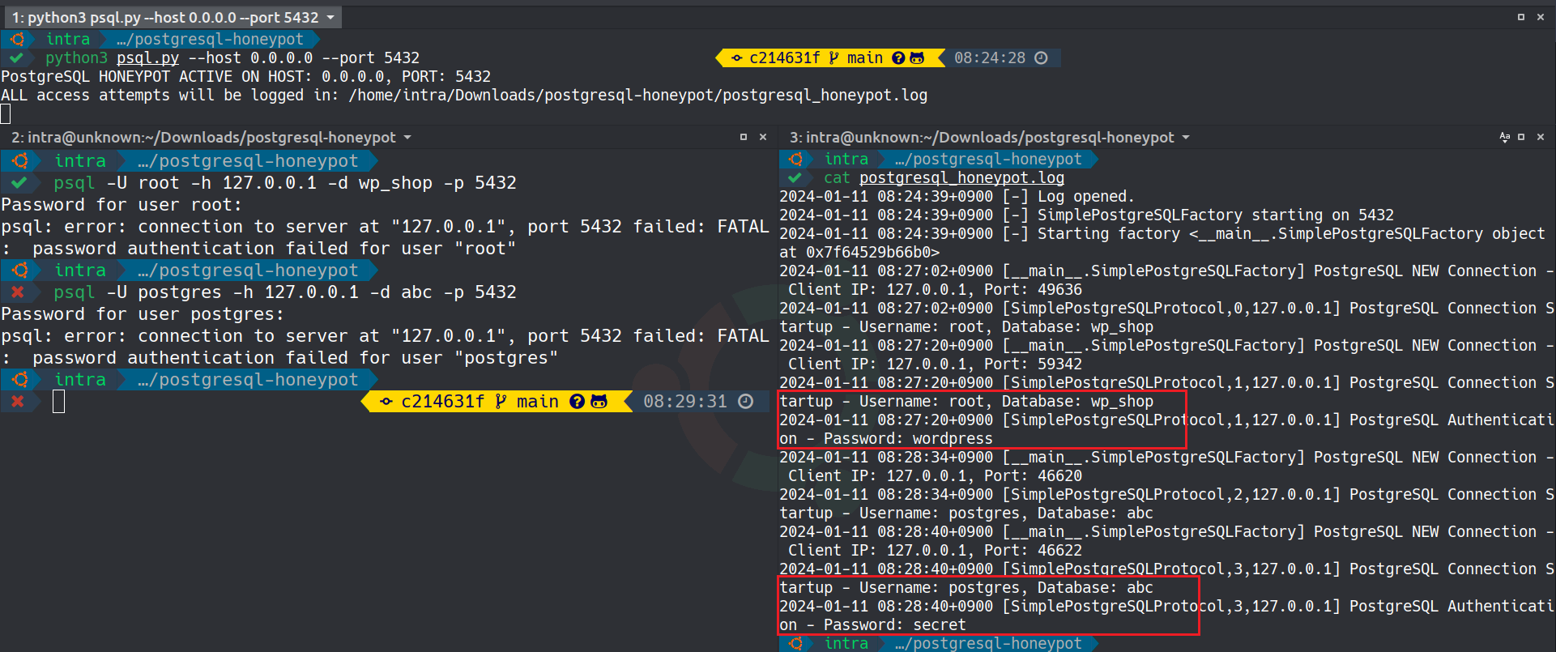The width and height of the screenshot is (1556, 652).
Task: Click the git branch icon before 'main' in terminal 1
Action: [833, 58]
